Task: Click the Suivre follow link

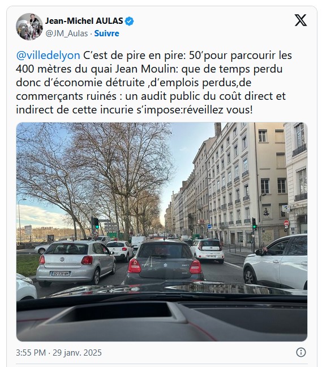Action: click(x=106, y=33)
